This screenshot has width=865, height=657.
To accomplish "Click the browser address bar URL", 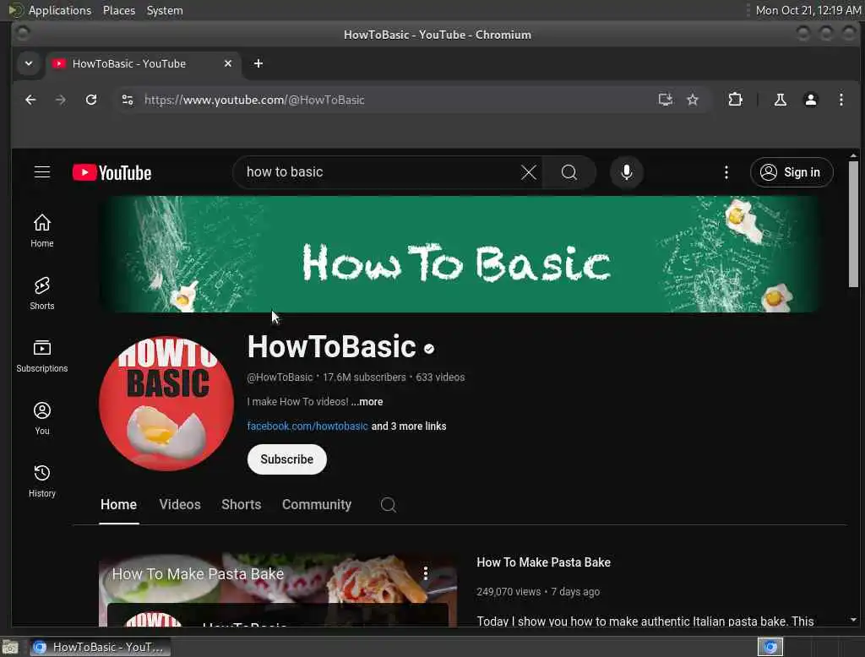I will coord(254,100).
